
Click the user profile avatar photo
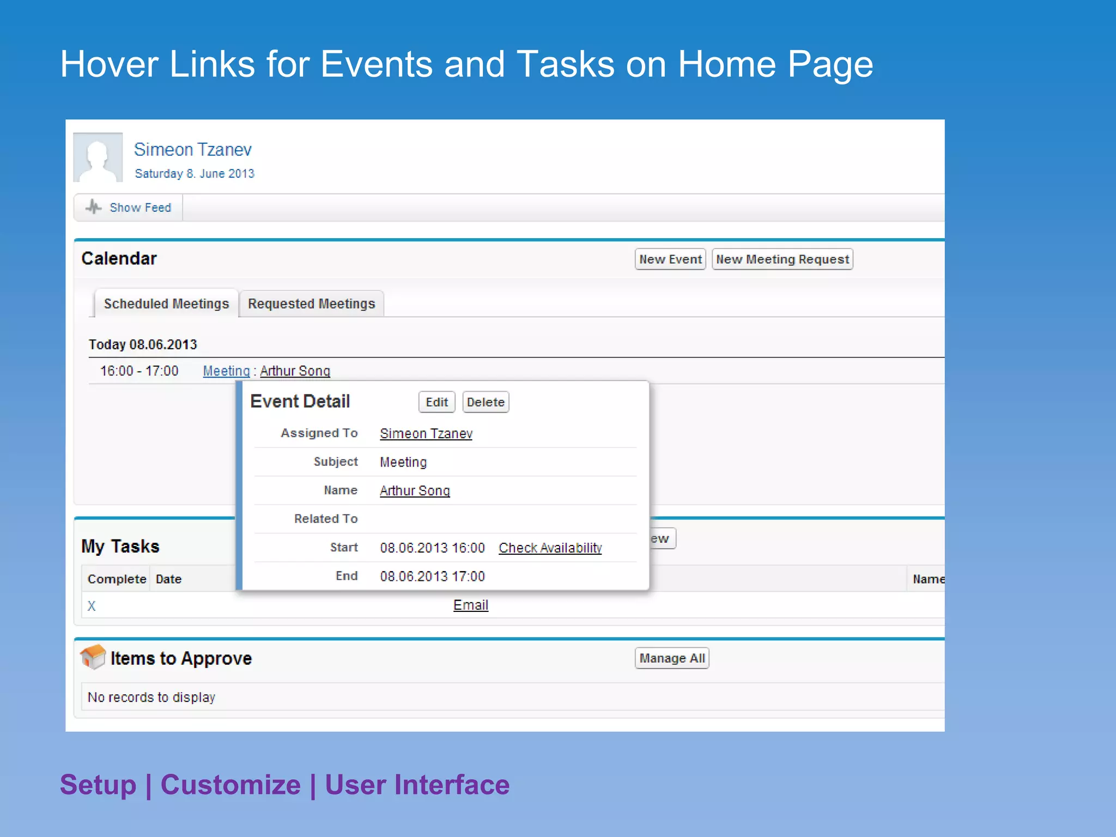coord(98,157)
